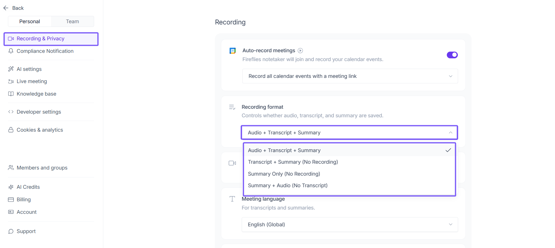This screenshot has width=555, height=248.
Task: Click the Back arrow icon
Action: (6, 8)
